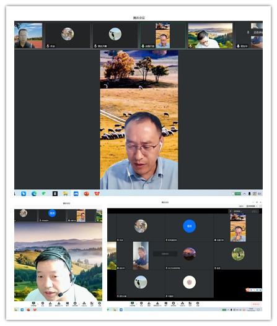The height and width of the screenshot is (326, 277).
Task: Expand the hidden tray icons chevron in the top taskbar
Action: [x=245, y=194]
